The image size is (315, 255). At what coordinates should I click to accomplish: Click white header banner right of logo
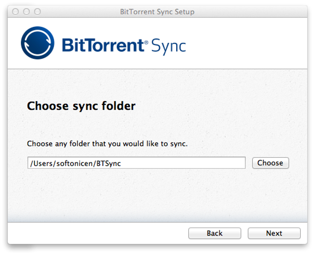[247, 43]
